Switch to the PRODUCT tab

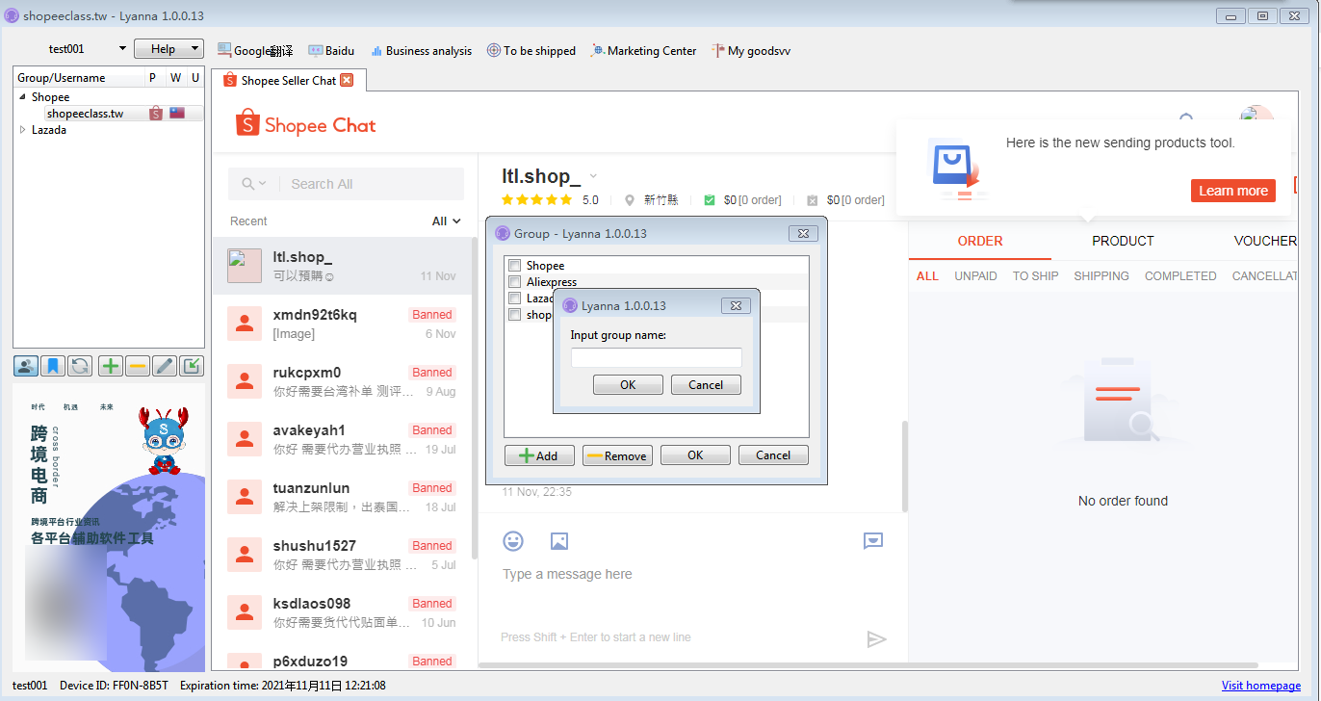click(1123, 241)
